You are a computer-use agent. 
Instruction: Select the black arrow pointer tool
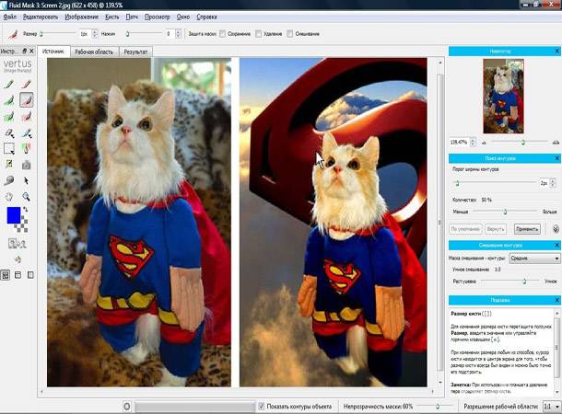coord(26,180)
